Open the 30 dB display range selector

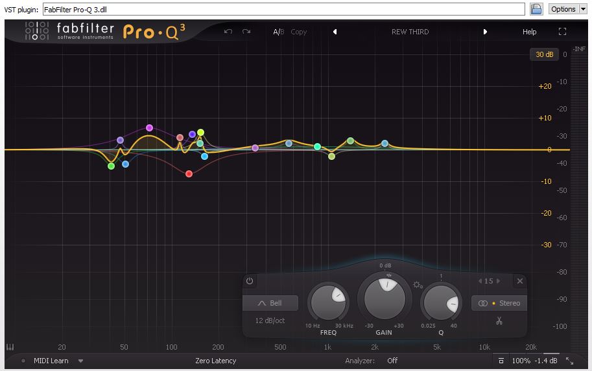[544, 54]
